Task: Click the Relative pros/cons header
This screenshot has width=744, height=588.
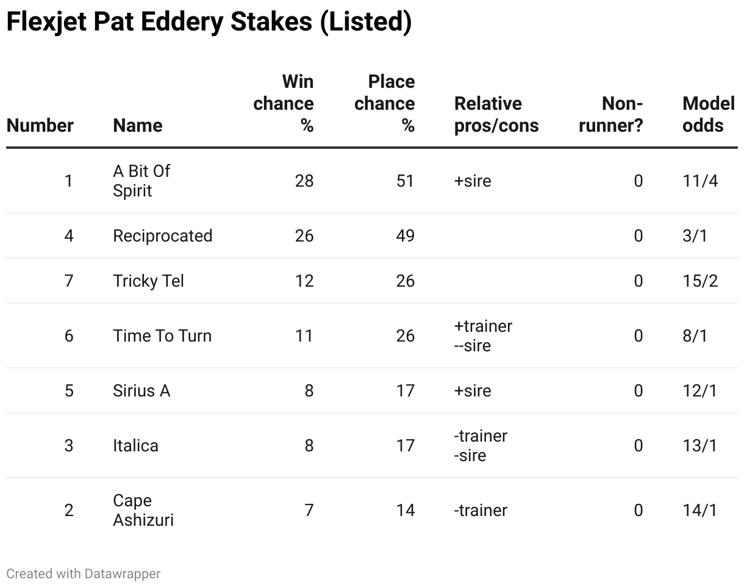Action: point(496,115)
